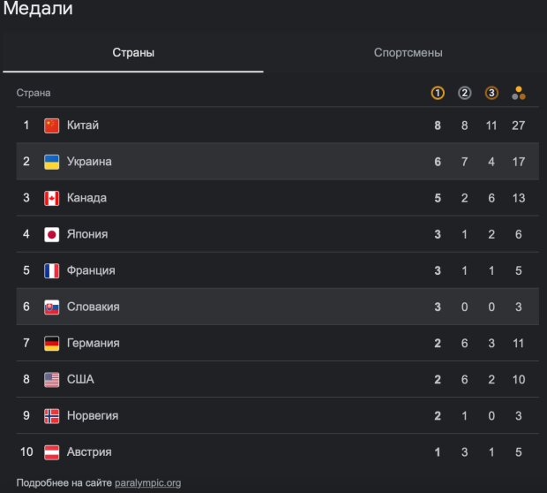
Task: Open the paralympic.org link
Action: pos(148,483)
